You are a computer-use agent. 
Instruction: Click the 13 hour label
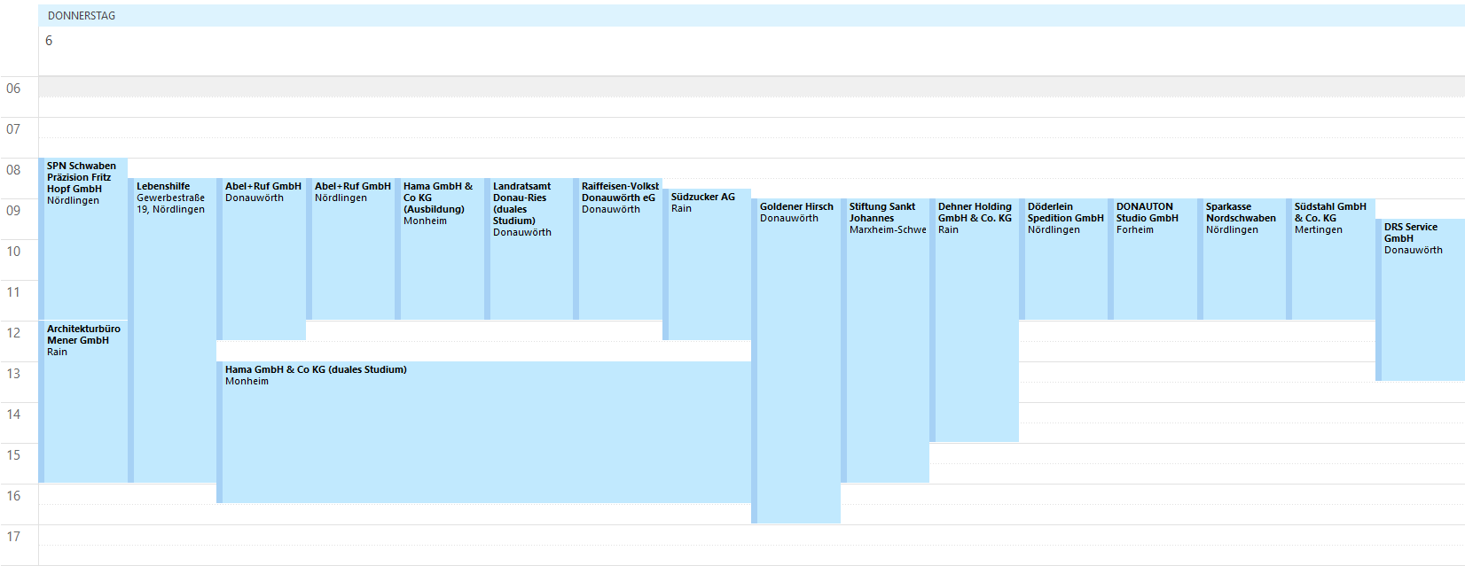(x=13, y=374)
